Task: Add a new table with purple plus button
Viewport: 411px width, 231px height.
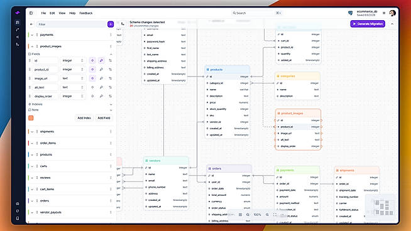Action: (111, 24)
